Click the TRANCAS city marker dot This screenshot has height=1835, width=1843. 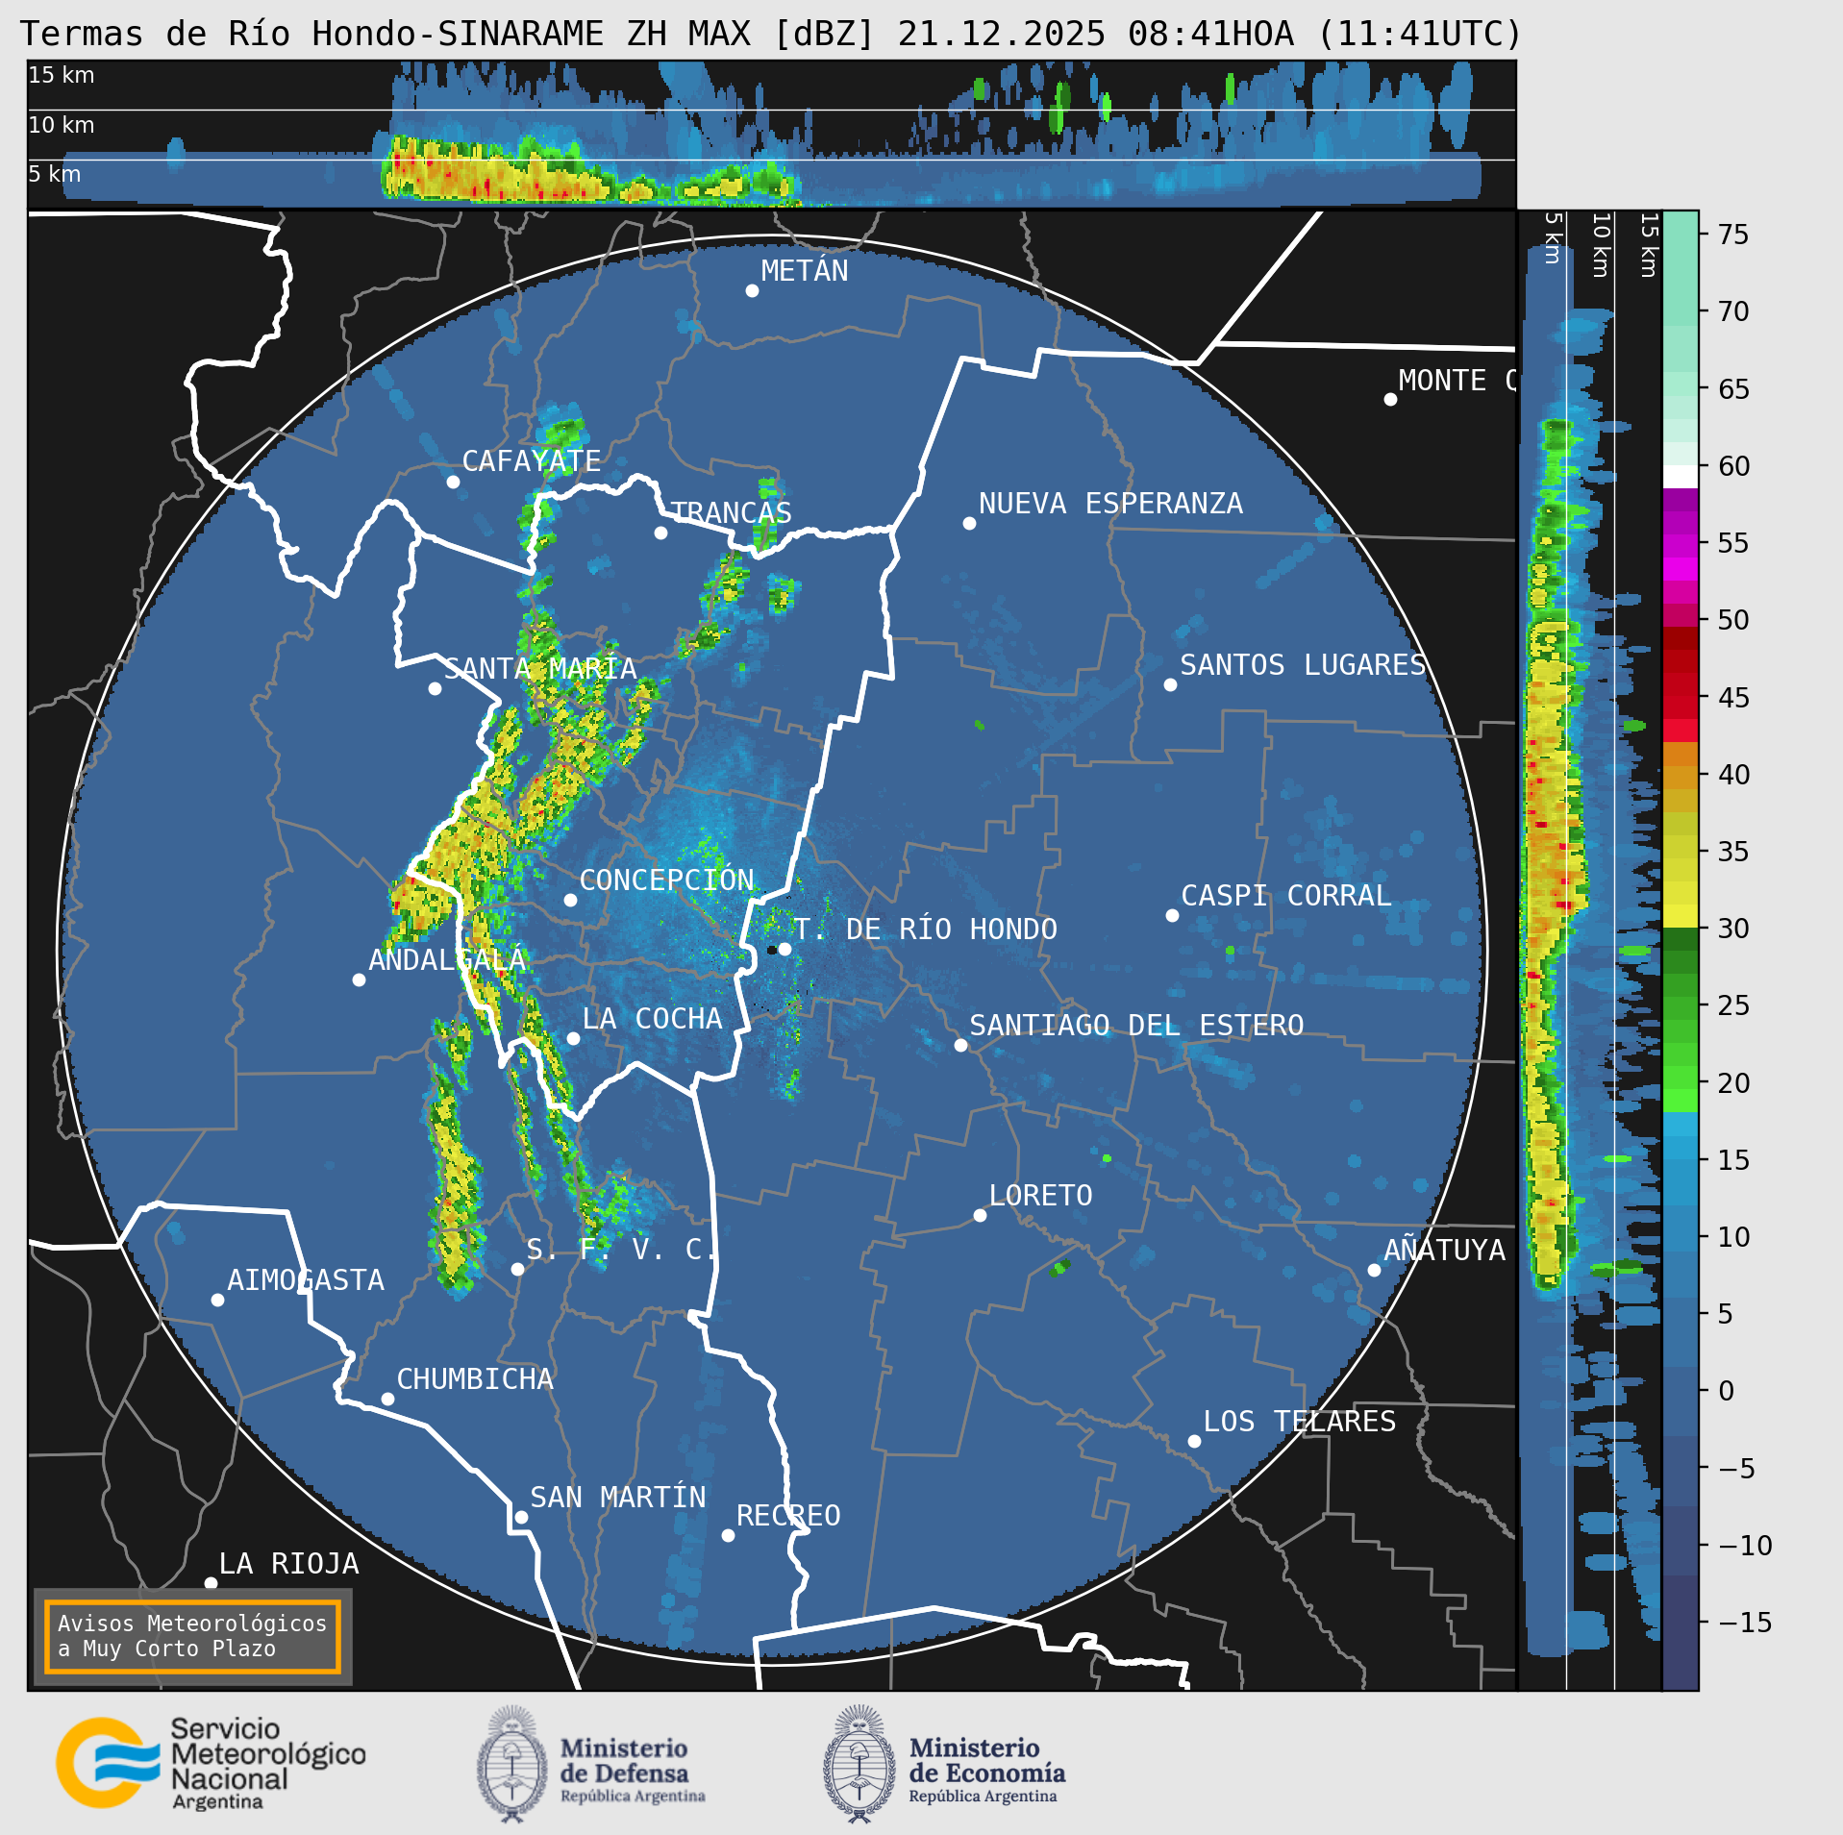coord(660,533)
